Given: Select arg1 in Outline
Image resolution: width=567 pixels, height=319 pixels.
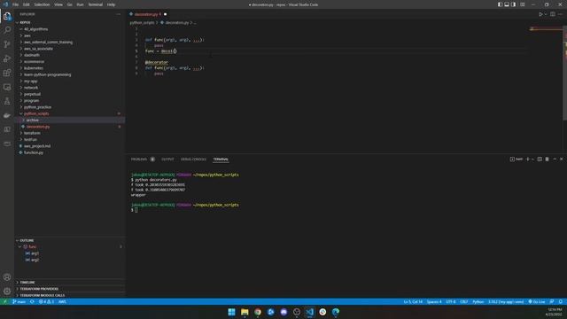Looking at the screenshot, I should pos(35,253).
